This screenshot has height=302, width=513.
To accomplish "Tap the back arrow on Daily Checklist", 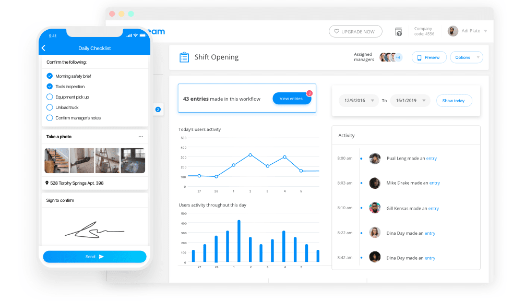I will [43, 48].
